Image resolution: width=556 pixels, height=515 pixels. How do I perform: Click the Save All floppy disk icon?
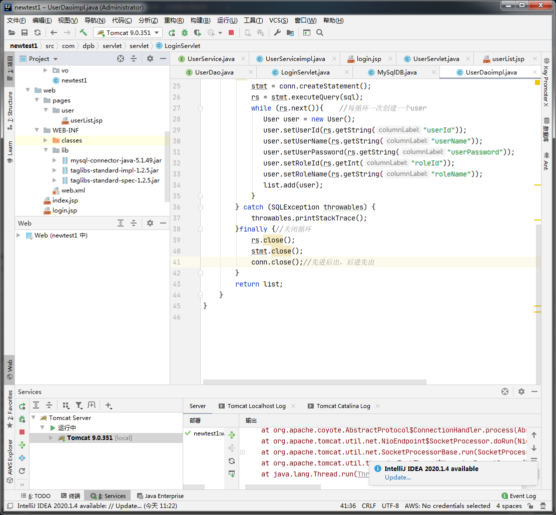coord(24,32)
